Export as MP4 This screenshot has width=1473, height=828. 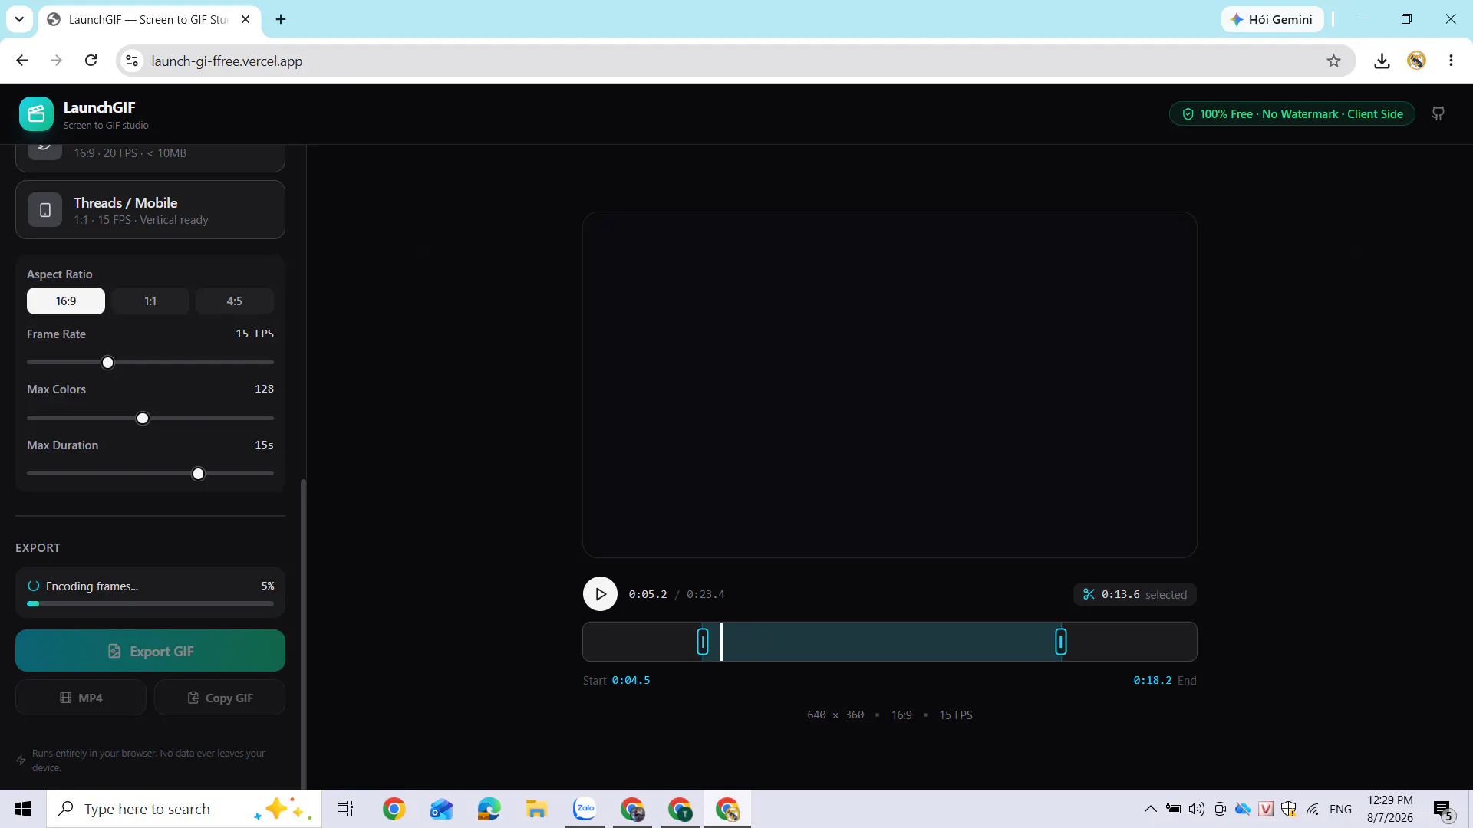click(81, 698)
